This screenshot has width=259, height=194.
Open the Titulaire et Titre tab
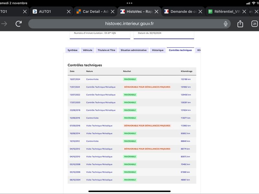107,50
